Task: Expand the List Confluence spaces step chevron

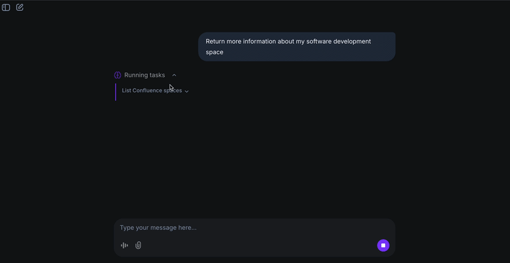Action: (187, 91)
